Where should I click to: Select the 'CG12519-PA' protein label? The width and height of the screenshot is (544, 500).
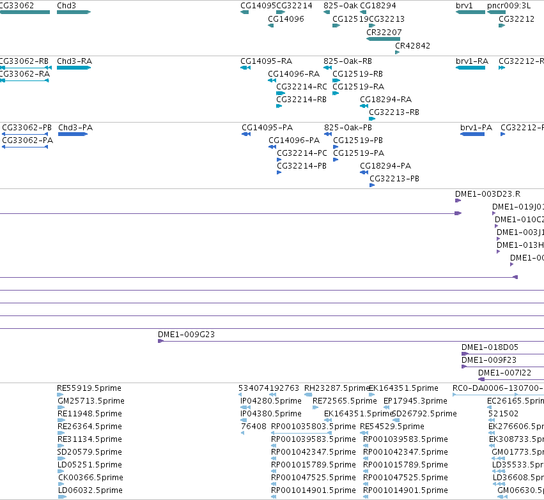coord(359,153)
